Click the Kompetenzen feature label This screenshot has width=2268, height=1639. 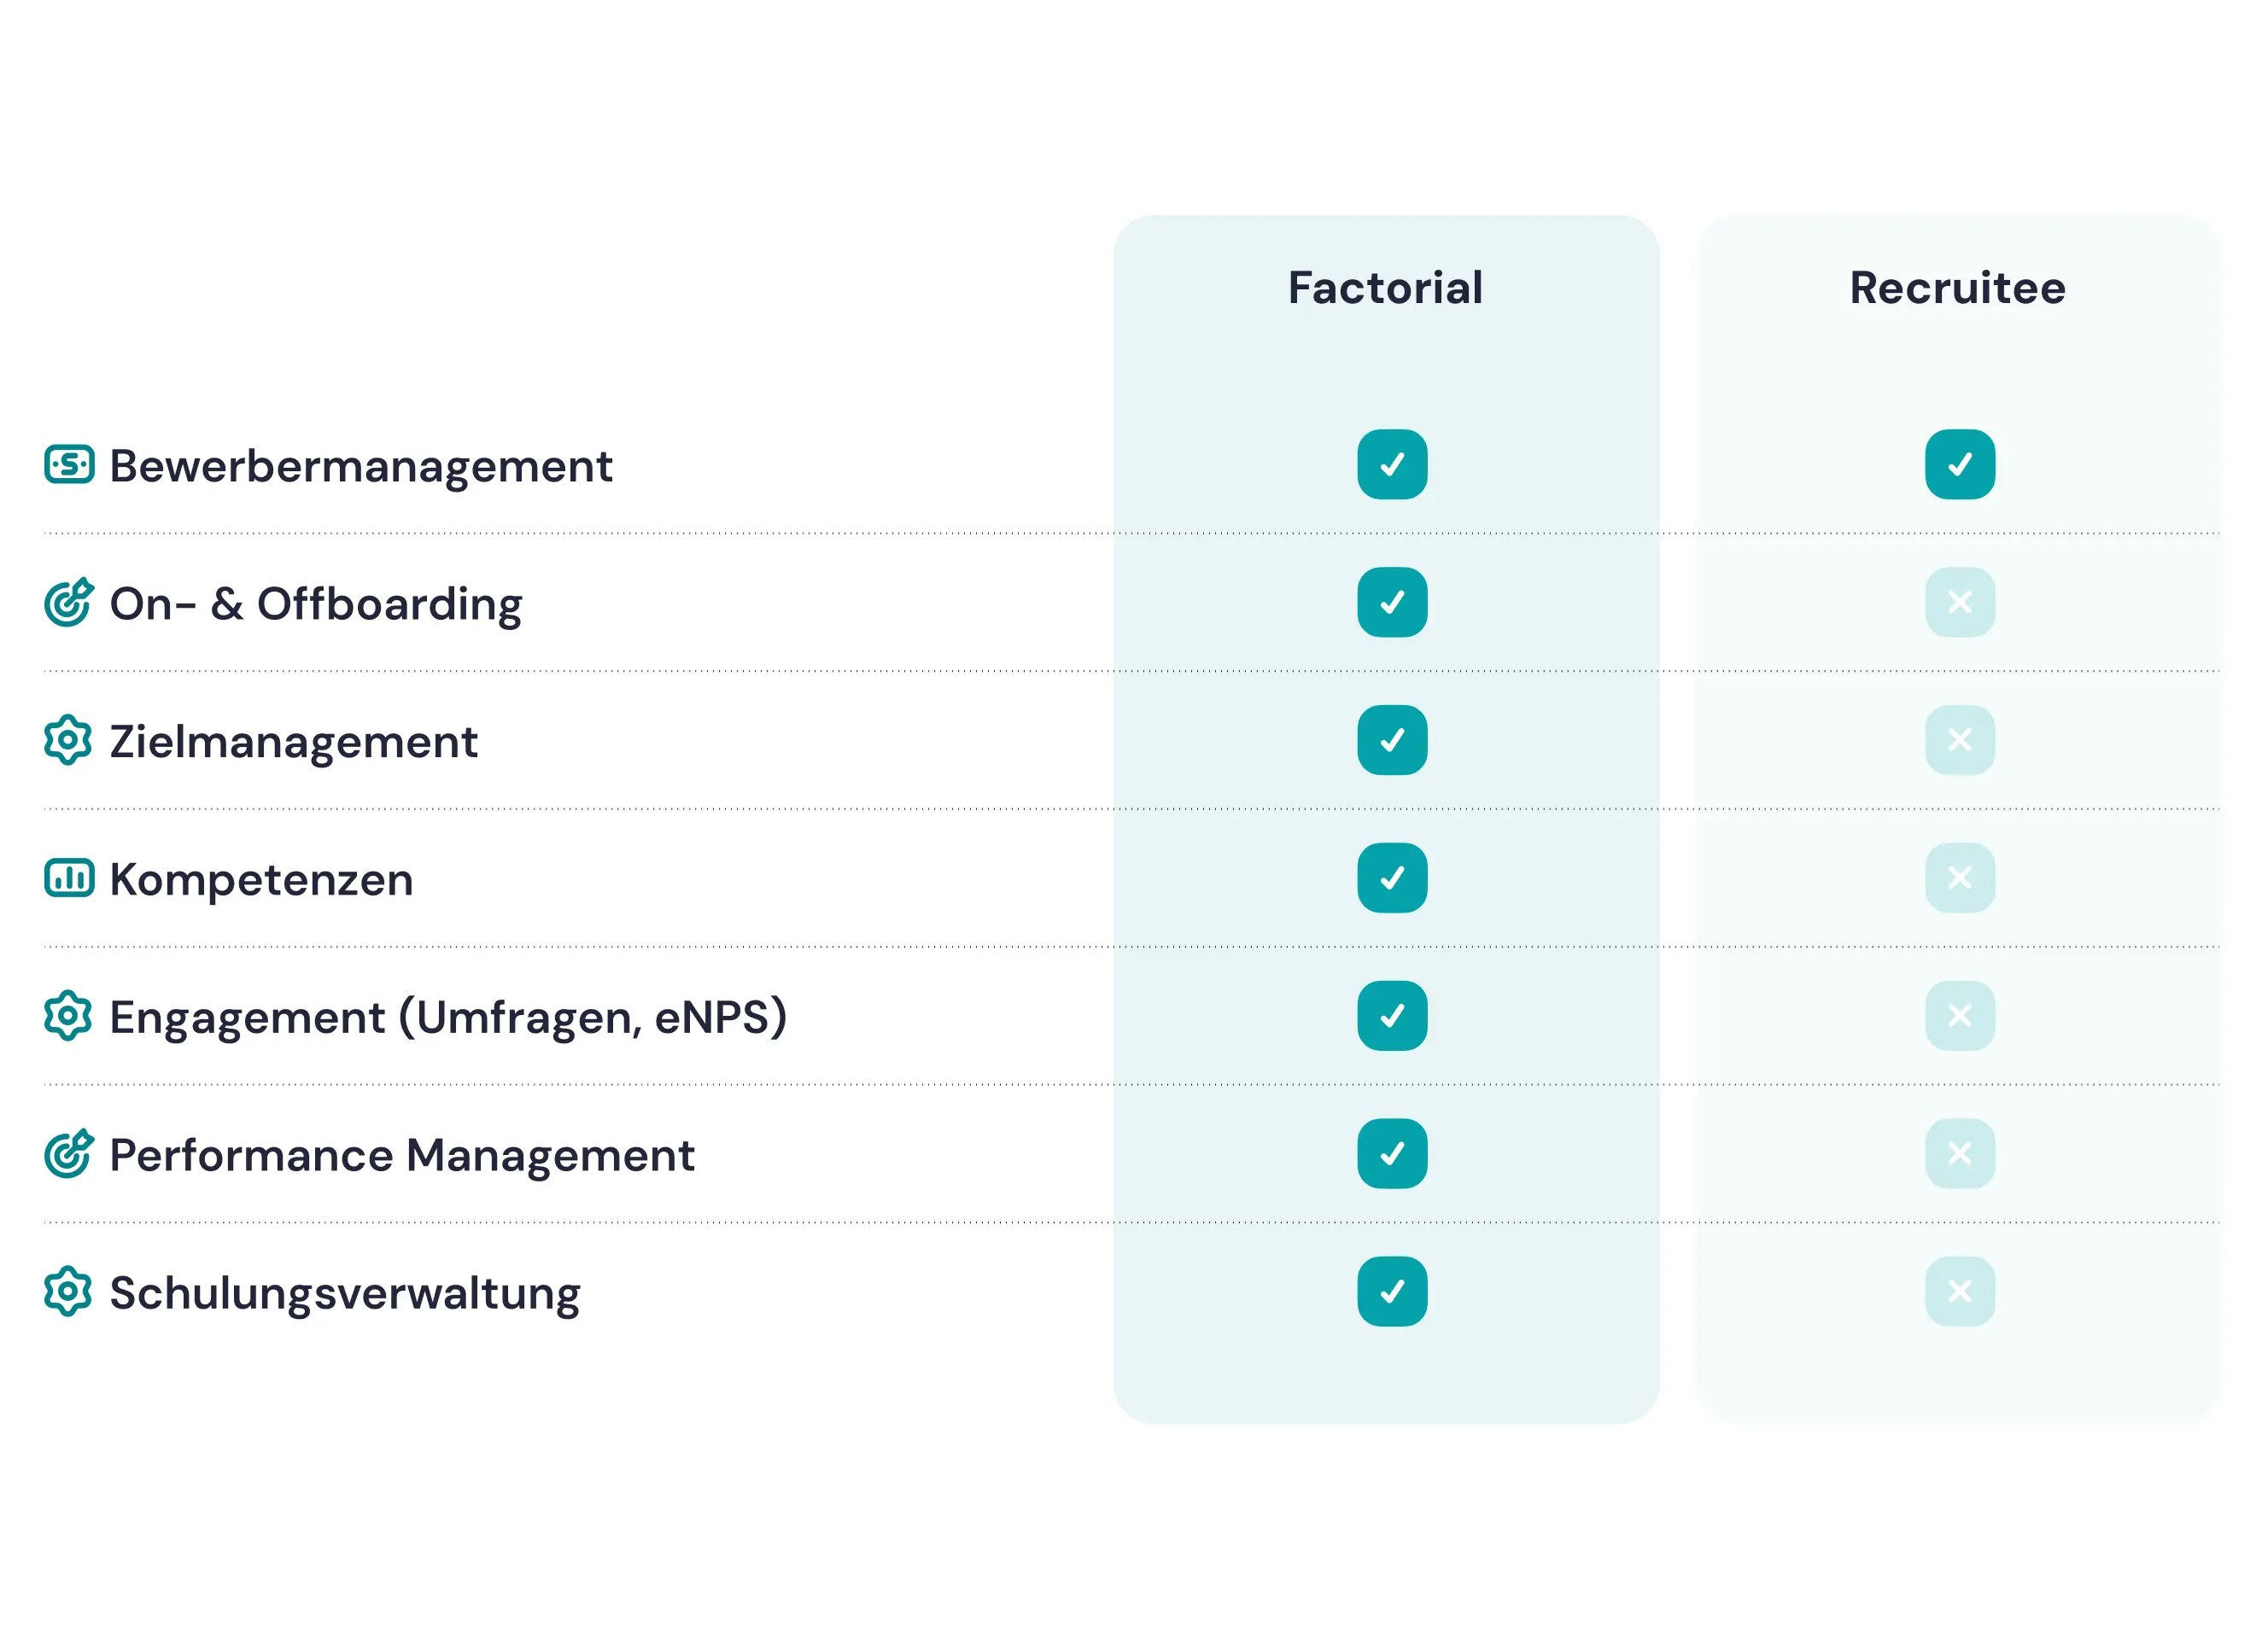tap(261, 880)
